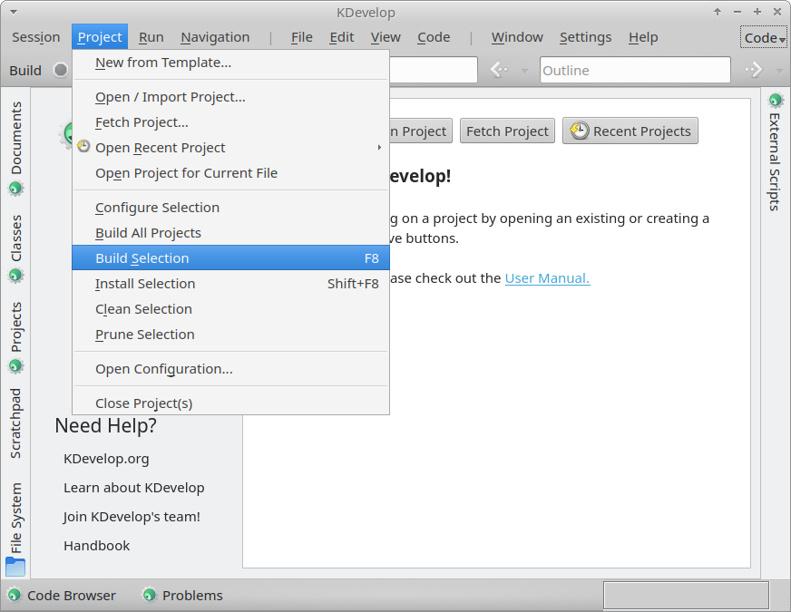Click the forward navigation arrow icon
Image resolution: width=791 pixels, height=612 pixels.
(754, 70)
